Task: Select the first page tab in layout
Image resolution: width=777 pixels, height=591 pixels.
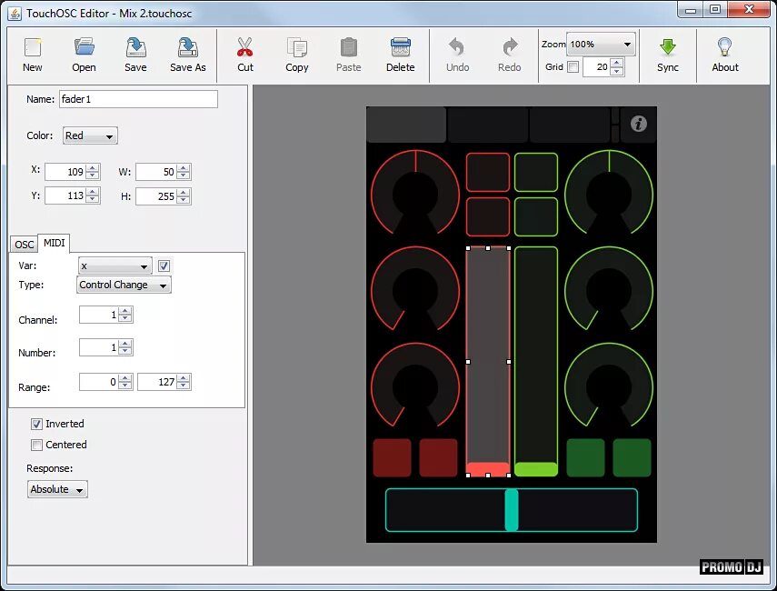Action: pos(406,125)
